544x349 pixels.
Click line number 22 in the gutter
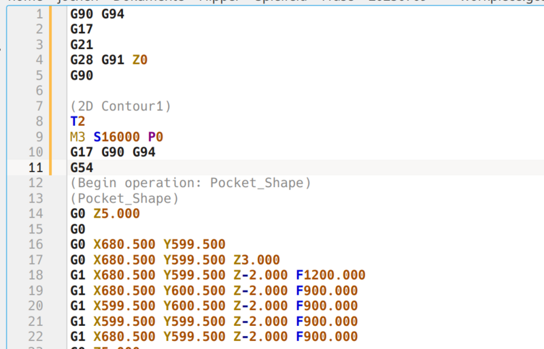pyautogui.click(x=36, y=336)
